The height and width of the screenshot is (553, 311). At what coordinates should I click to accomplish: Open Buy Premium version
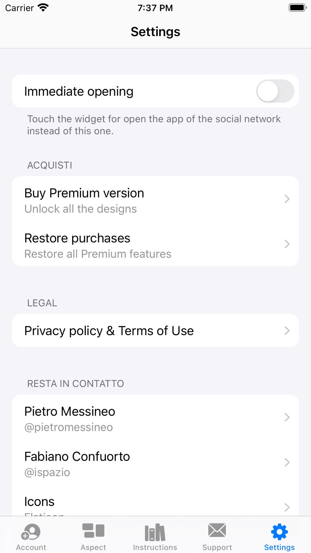pyautogui.click(x=84, y=193)
